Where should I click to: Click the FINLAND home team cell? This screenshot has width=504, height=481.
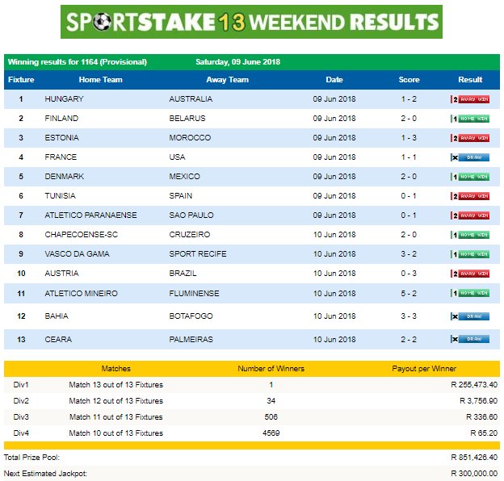click(x=61, y=119)
